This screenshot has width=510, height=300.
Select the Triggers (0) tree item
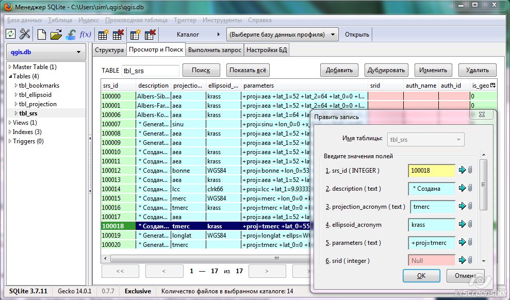(28, 141)
